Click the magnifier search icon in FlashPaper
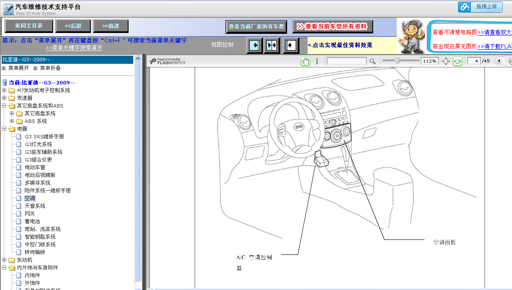The width and height of the screenshot is (512, 290). click(x=372, y=61)
